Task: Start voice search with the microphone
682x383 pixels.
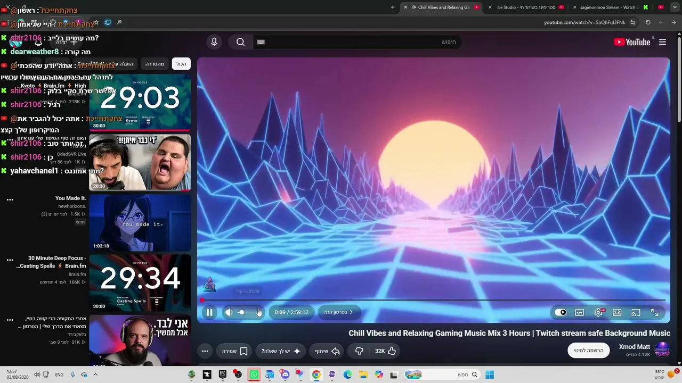Action: [214, 42]
